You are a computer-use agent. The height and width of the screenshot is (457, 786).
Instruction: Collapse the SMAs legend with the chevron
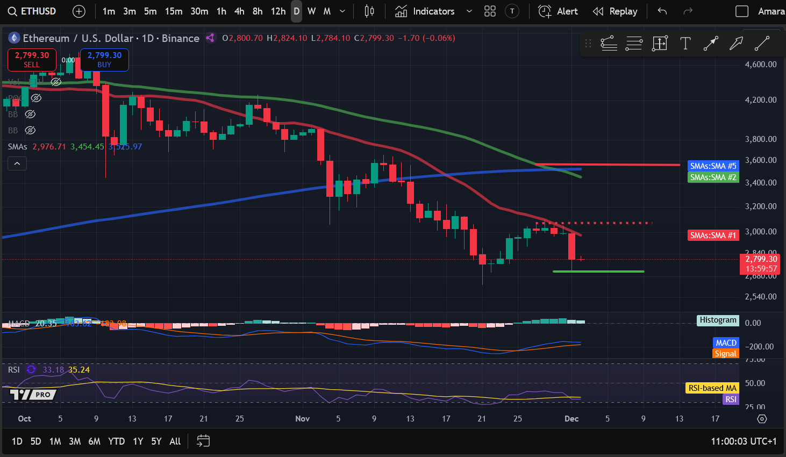click(x=17, y=163)
